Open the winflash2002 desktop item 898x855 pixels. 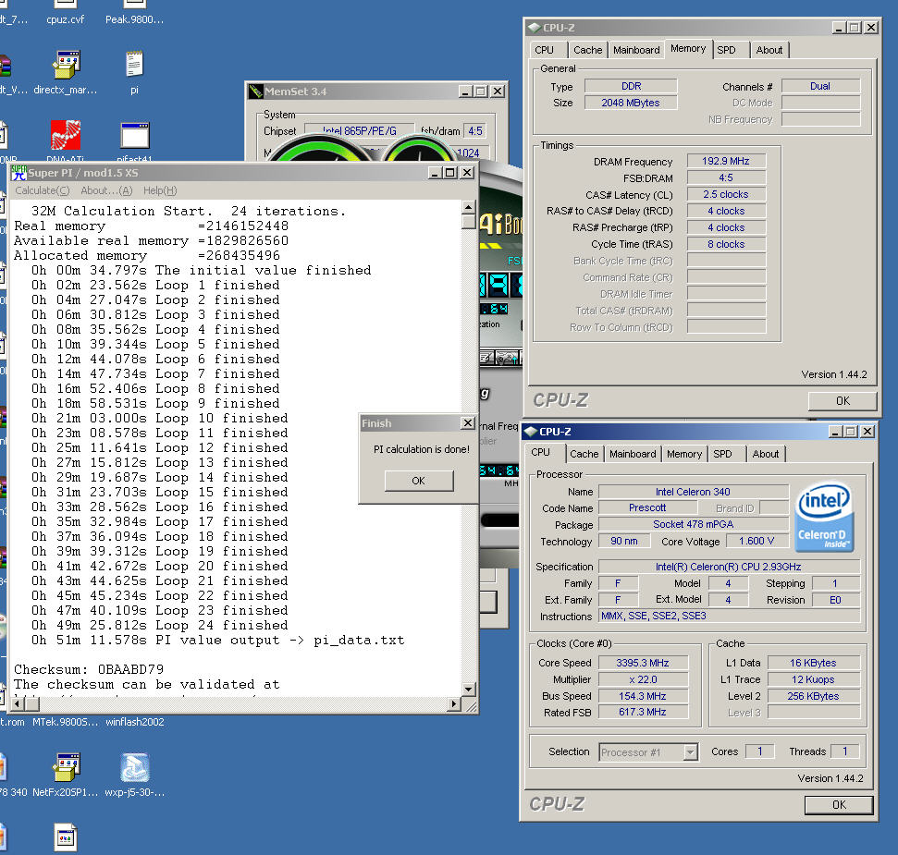pos(135,722)
